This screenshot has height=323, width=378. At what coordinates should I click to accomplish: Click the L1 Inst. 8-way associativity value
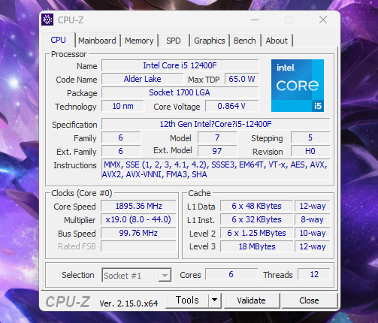point(313,219)
